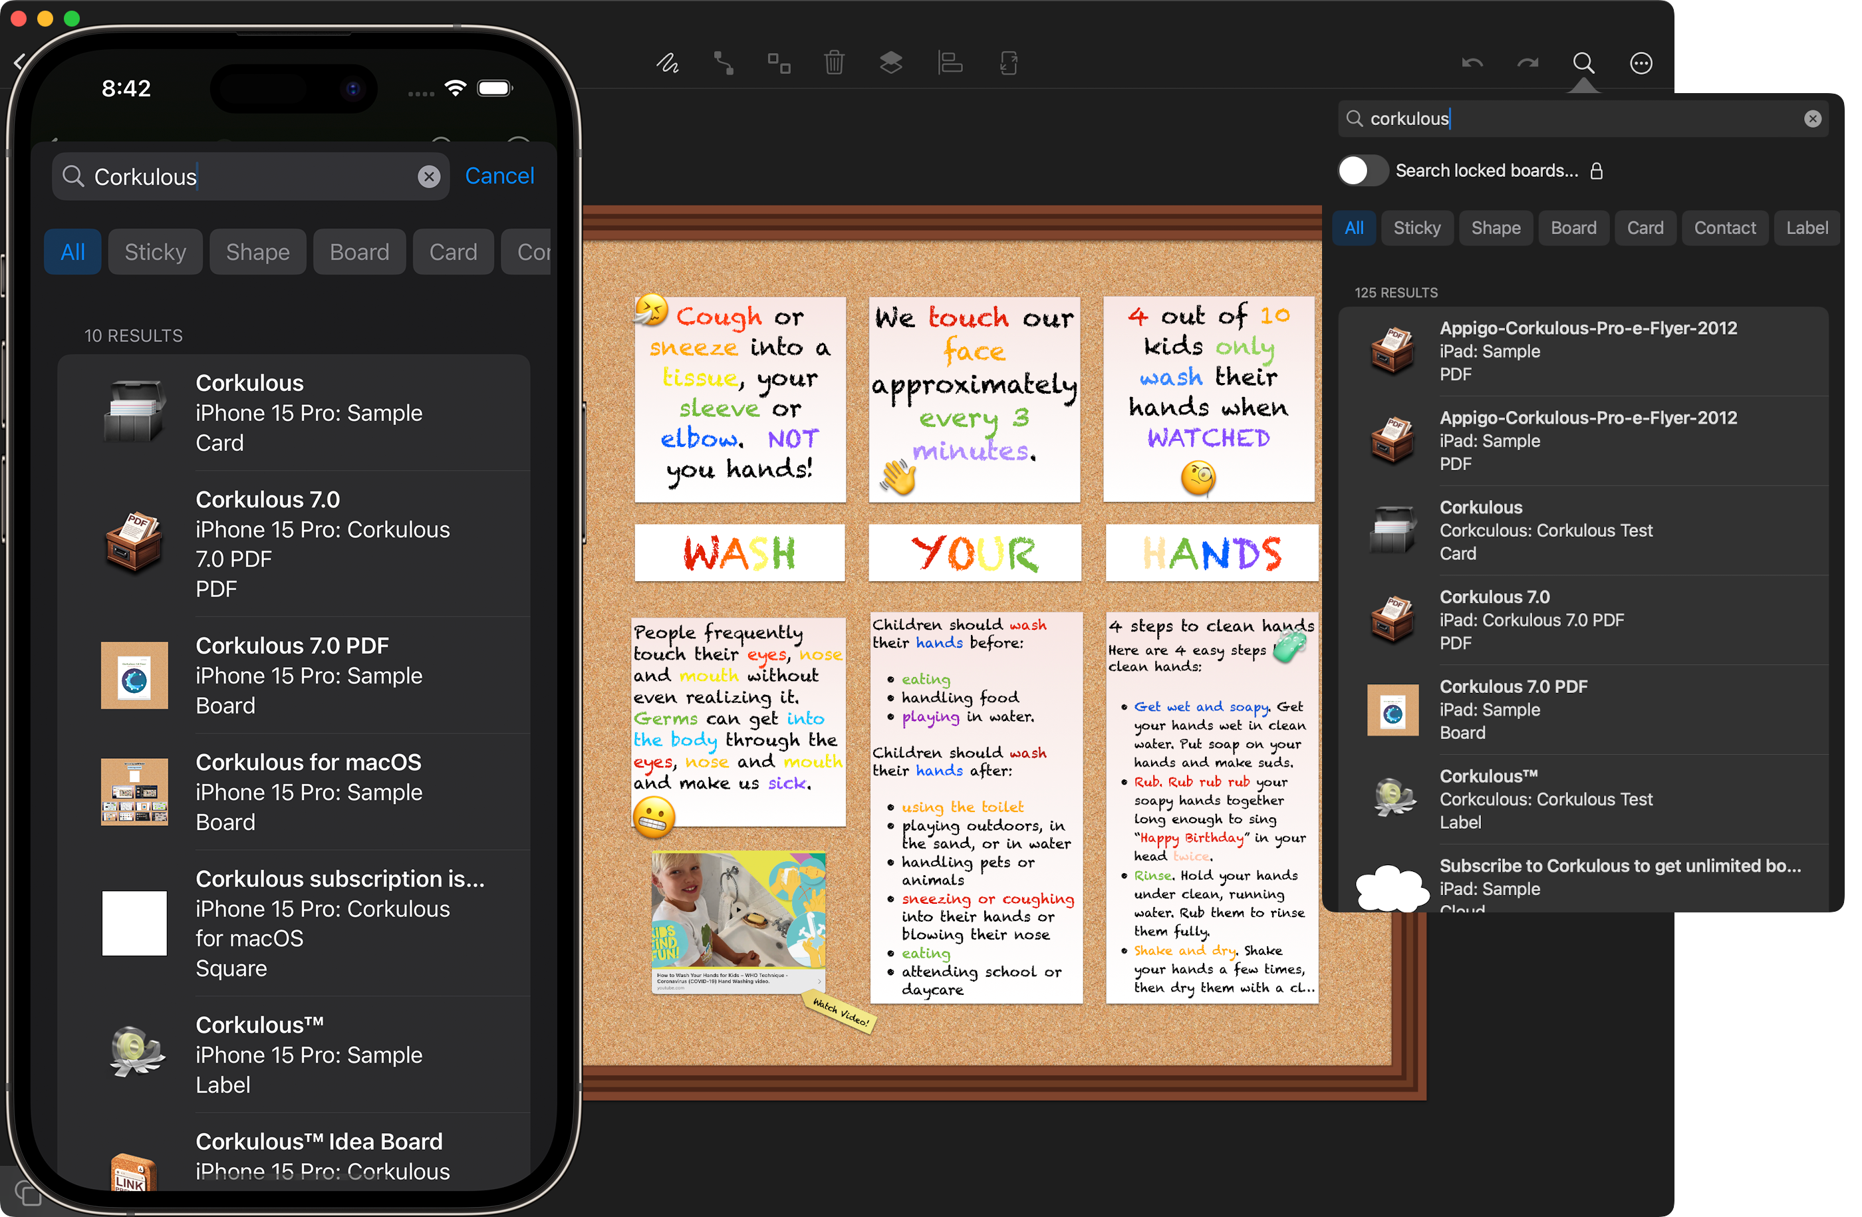
Task: Select the YOUR label on cork board
Action: tap(974, 553)
